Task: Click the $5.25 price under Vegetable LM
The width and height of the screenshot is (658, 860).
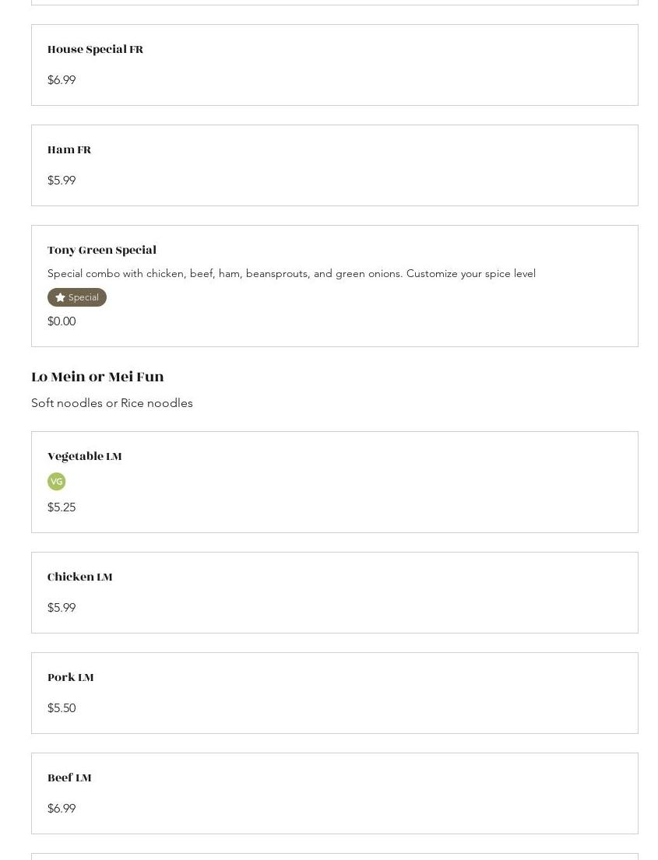Action: tap(62, 507)
